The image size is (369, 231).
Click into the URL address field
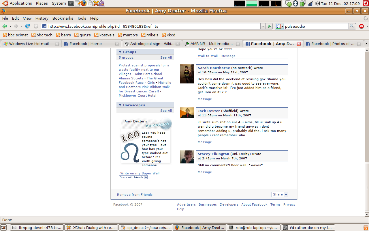click(154, 26)
